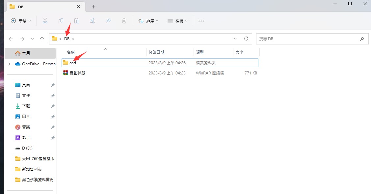This screenshot has width=371, height=194.
Task: Click the 搜尋 DB search field
Action: (x=312, y=39)
